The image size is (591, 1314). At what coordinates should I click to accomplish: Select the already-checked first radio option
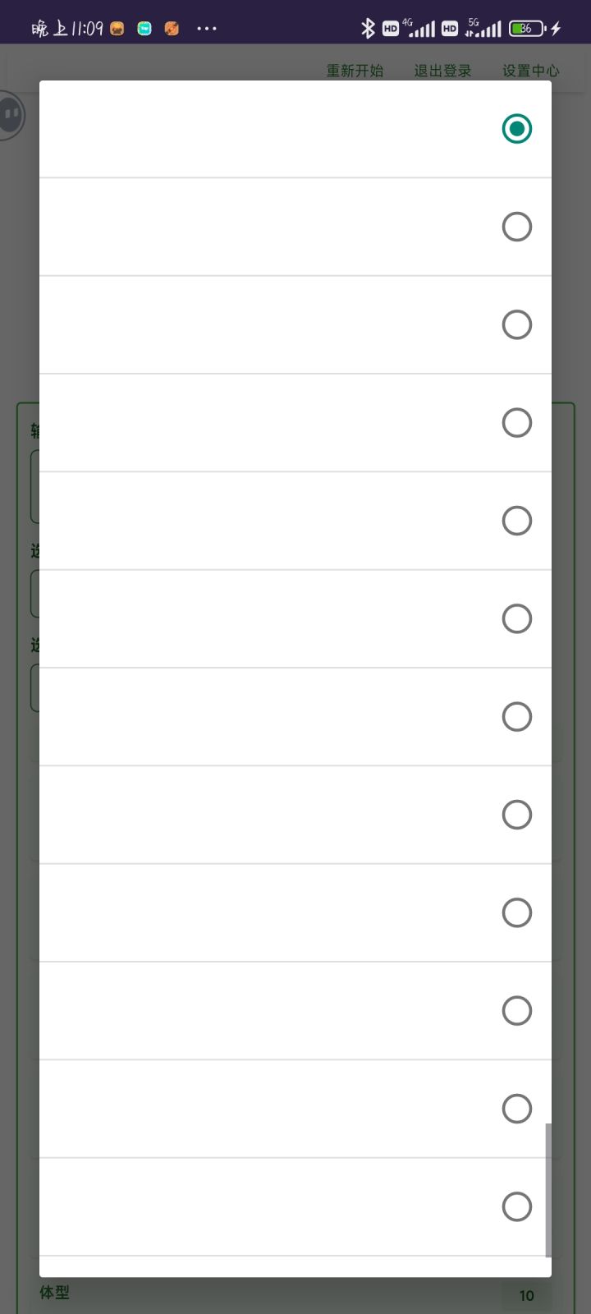(516, 129)
